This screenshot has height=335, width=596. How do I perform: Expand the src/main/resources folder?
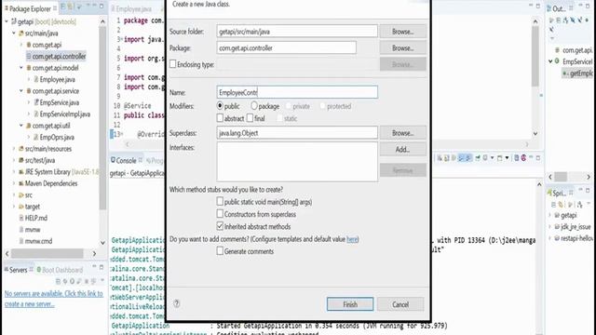(x=14, y=149)
